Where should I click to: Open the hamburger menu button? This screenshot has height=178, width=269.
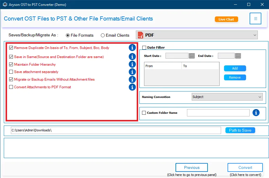coord(255,18)
